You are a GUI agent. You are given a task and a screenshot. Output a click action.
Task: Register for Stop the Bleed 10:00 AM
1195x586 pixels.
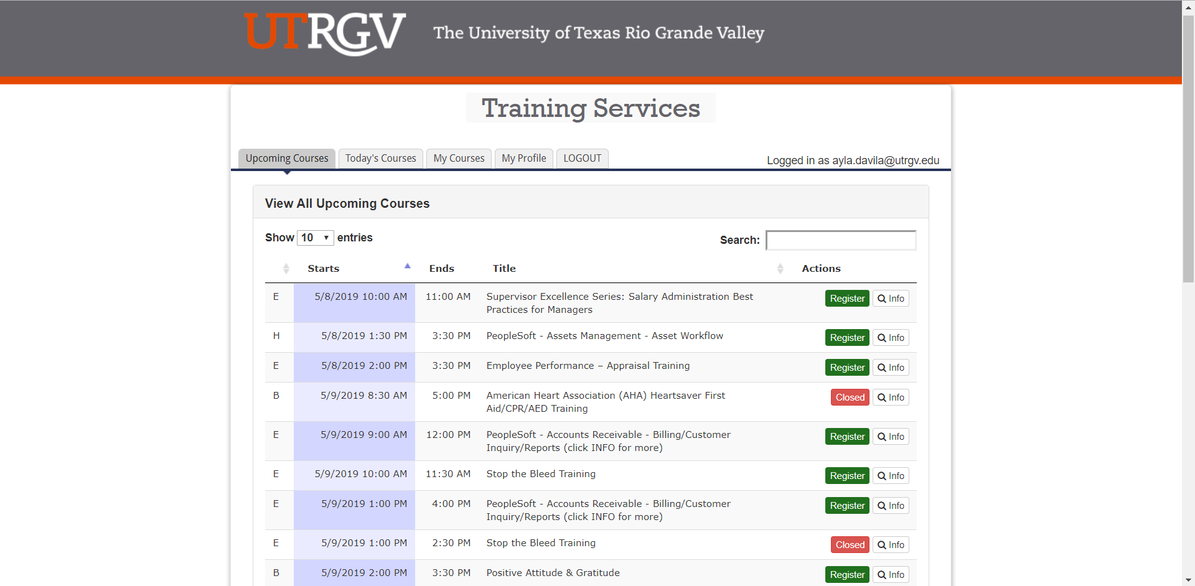(x=846, y=476)
